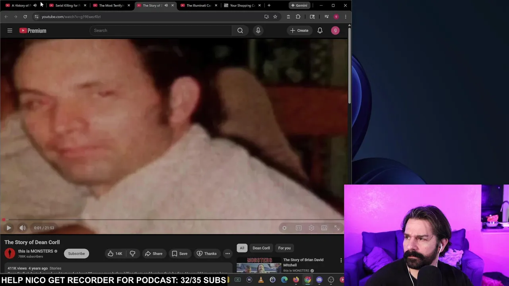Screen dimensions: 509x286
Task: Open Discord from the taskbar
Action: [x=319, y=280]
